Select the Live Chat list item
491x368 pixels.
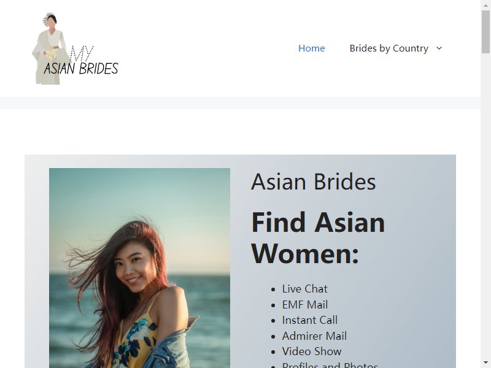pos(304,289)
